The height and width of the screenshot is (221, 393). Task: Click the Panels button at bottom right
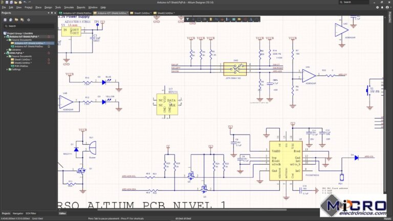[387, 219]
